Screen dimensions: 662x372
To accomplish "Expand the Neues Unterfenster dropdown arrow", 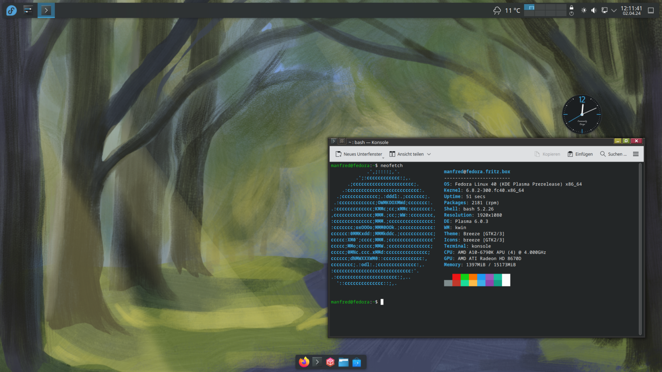I will pos(383,157).
